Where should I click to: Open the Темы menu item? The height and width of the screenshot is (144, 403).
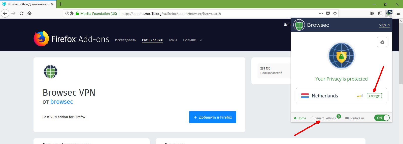pos(173,40)
